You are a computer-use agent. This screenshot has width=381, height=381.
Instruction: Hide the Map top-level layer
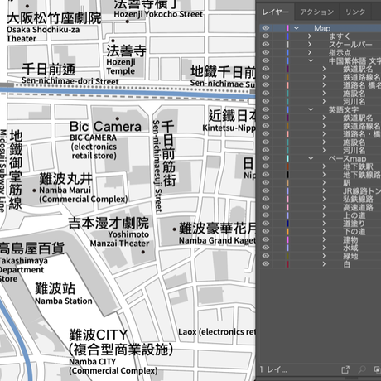[266, 28]
